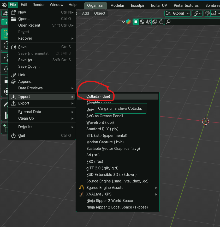The image size is (220, 227).
Task: Choose glTF 2.0 (.glb/.gltf) import
Action: 117,168
